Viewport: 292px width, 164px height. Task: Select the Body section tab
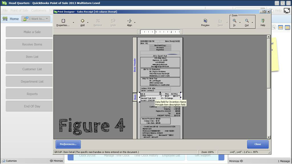135,97
